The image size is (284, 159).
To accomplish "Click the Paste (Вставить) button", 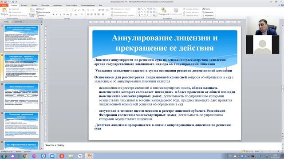I will tap(4, 11).
